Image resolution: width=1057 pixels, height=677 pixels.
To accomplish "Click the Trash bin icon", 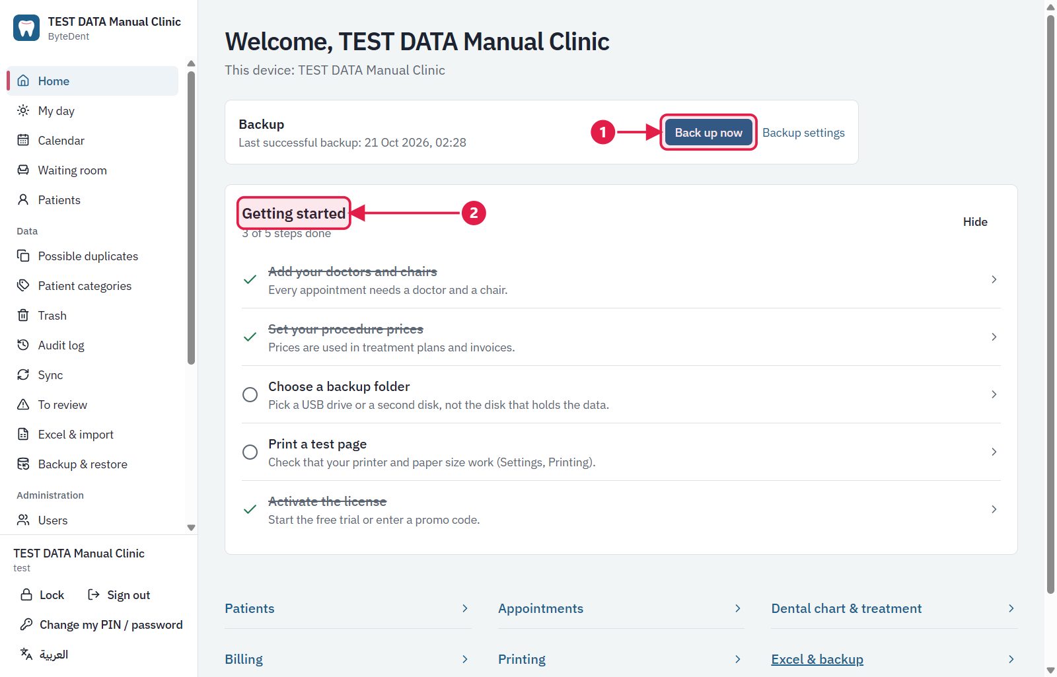I will pos(23,315).
